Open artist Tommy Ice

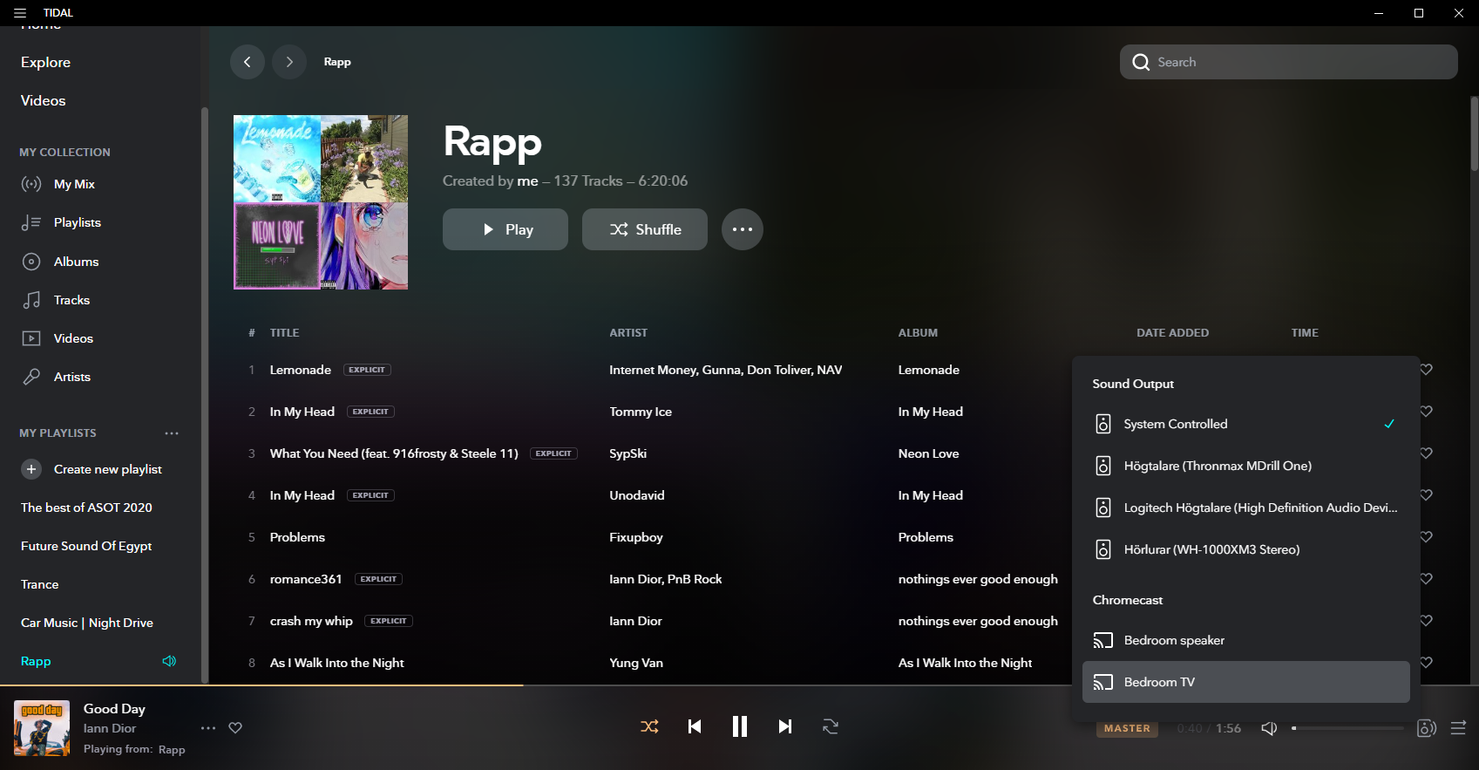pyautogui.click(x=641, y=412)
